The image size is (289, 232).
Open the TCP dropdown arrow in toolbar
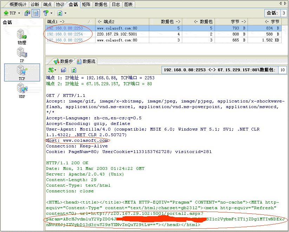coord(19,13)
